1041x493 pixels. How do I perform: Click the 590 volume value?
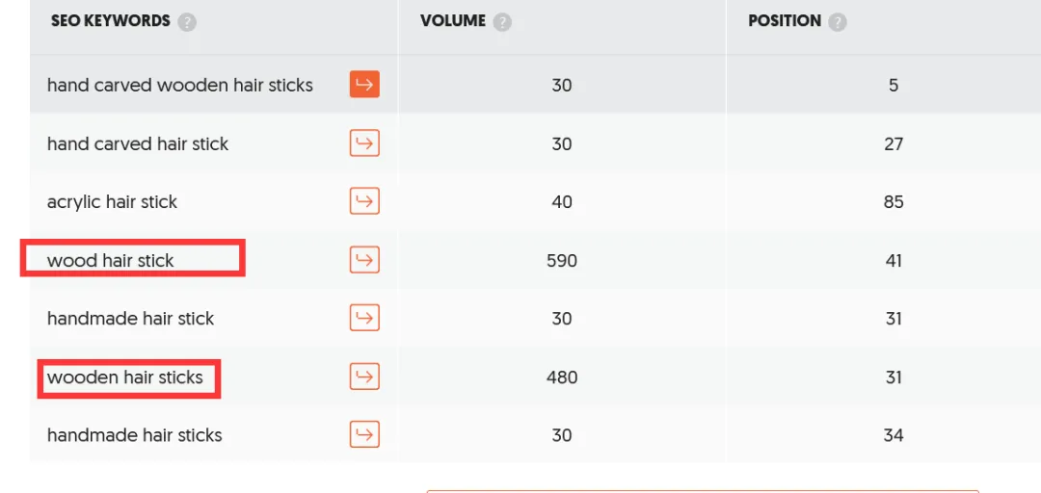[562, 260]
